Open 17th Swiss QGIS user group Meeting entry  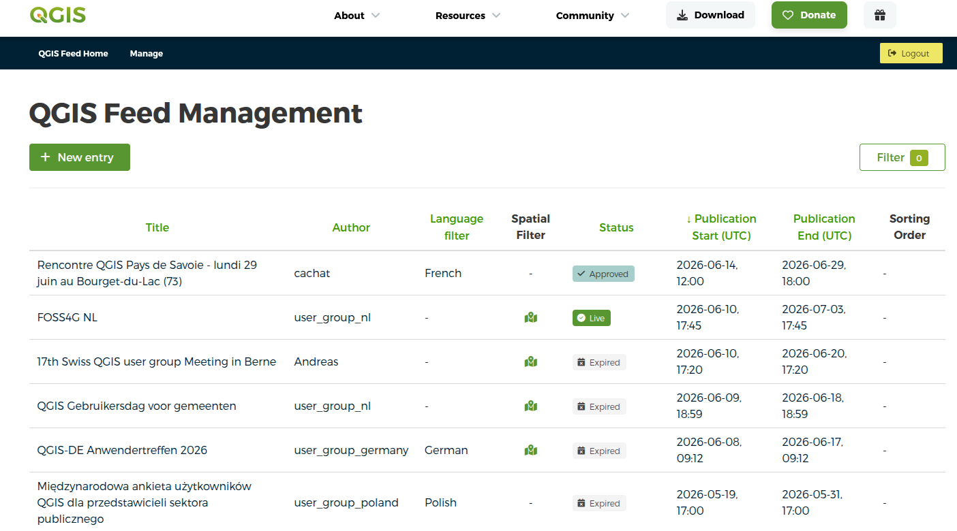157,361
